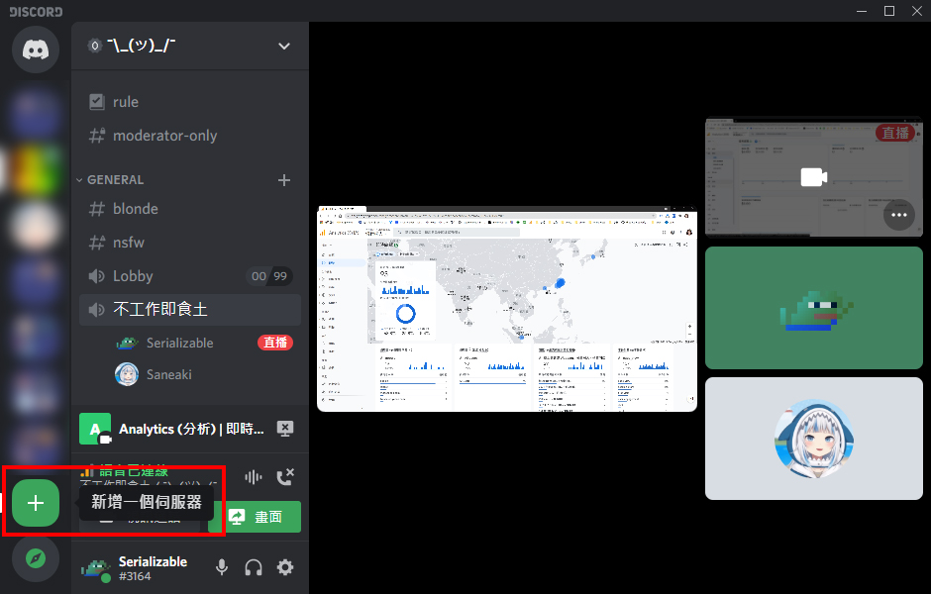
Task: Collapse the GENERAL channel category
Action: [115, 180]
